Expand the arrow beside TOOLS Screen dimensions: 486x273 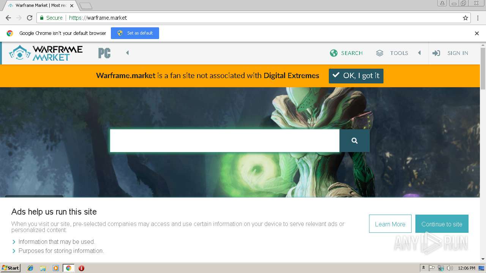coord(420,53)
